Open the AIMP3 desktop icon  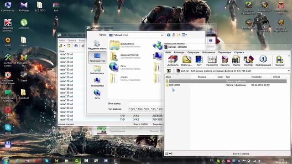click(8, 41)
